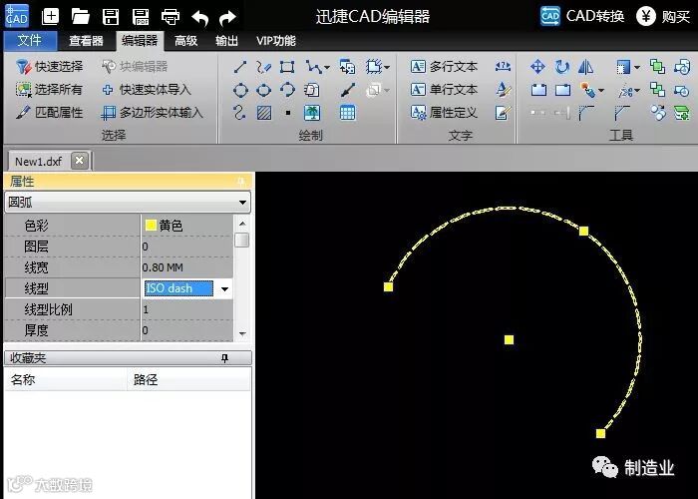The image size is (698, 499).
Task: Switch to the 输出 tab
Action: pyautogui.click(x=226, y=41)
